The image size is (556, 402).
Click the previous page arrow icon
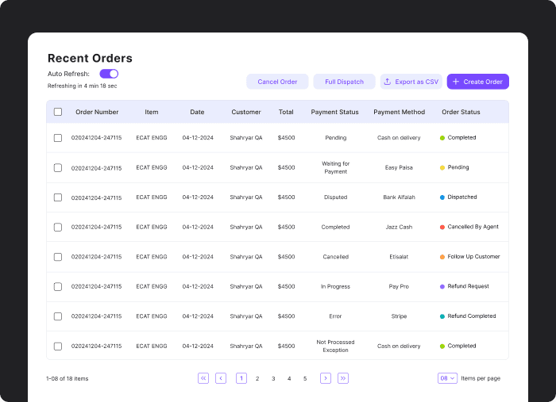coord(221,378)
